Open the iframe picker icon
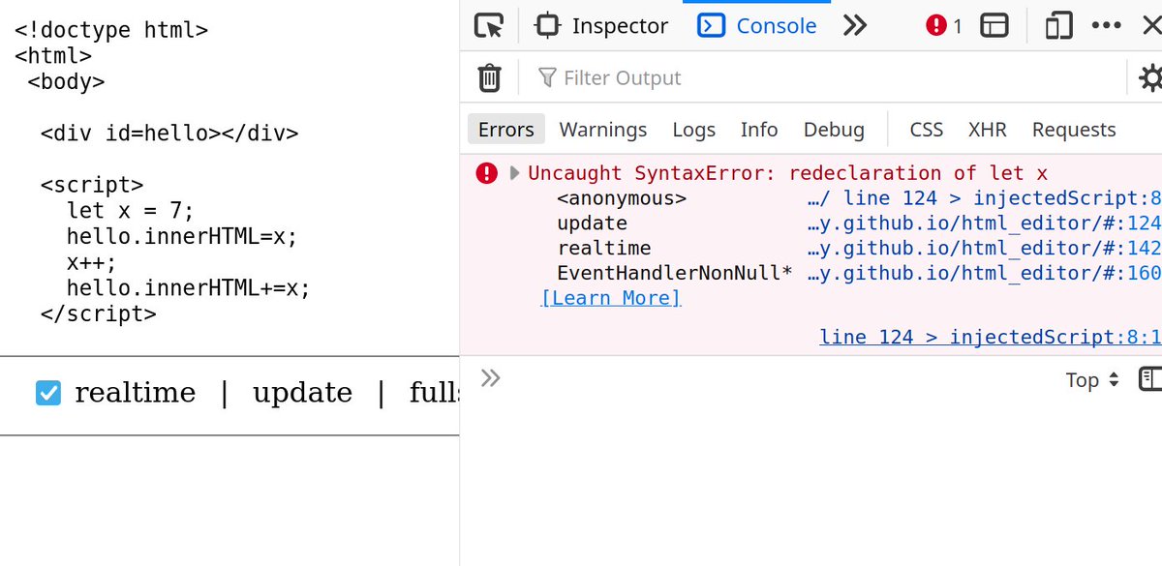 994,26
